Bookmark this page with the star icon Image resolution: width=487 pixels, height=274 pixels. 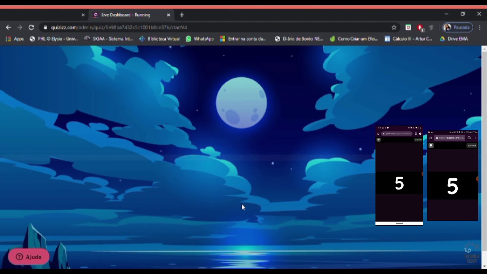pos(394,27)
